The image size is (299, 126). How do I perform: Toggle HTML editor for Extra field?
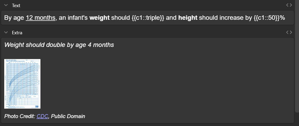[289, 32]
